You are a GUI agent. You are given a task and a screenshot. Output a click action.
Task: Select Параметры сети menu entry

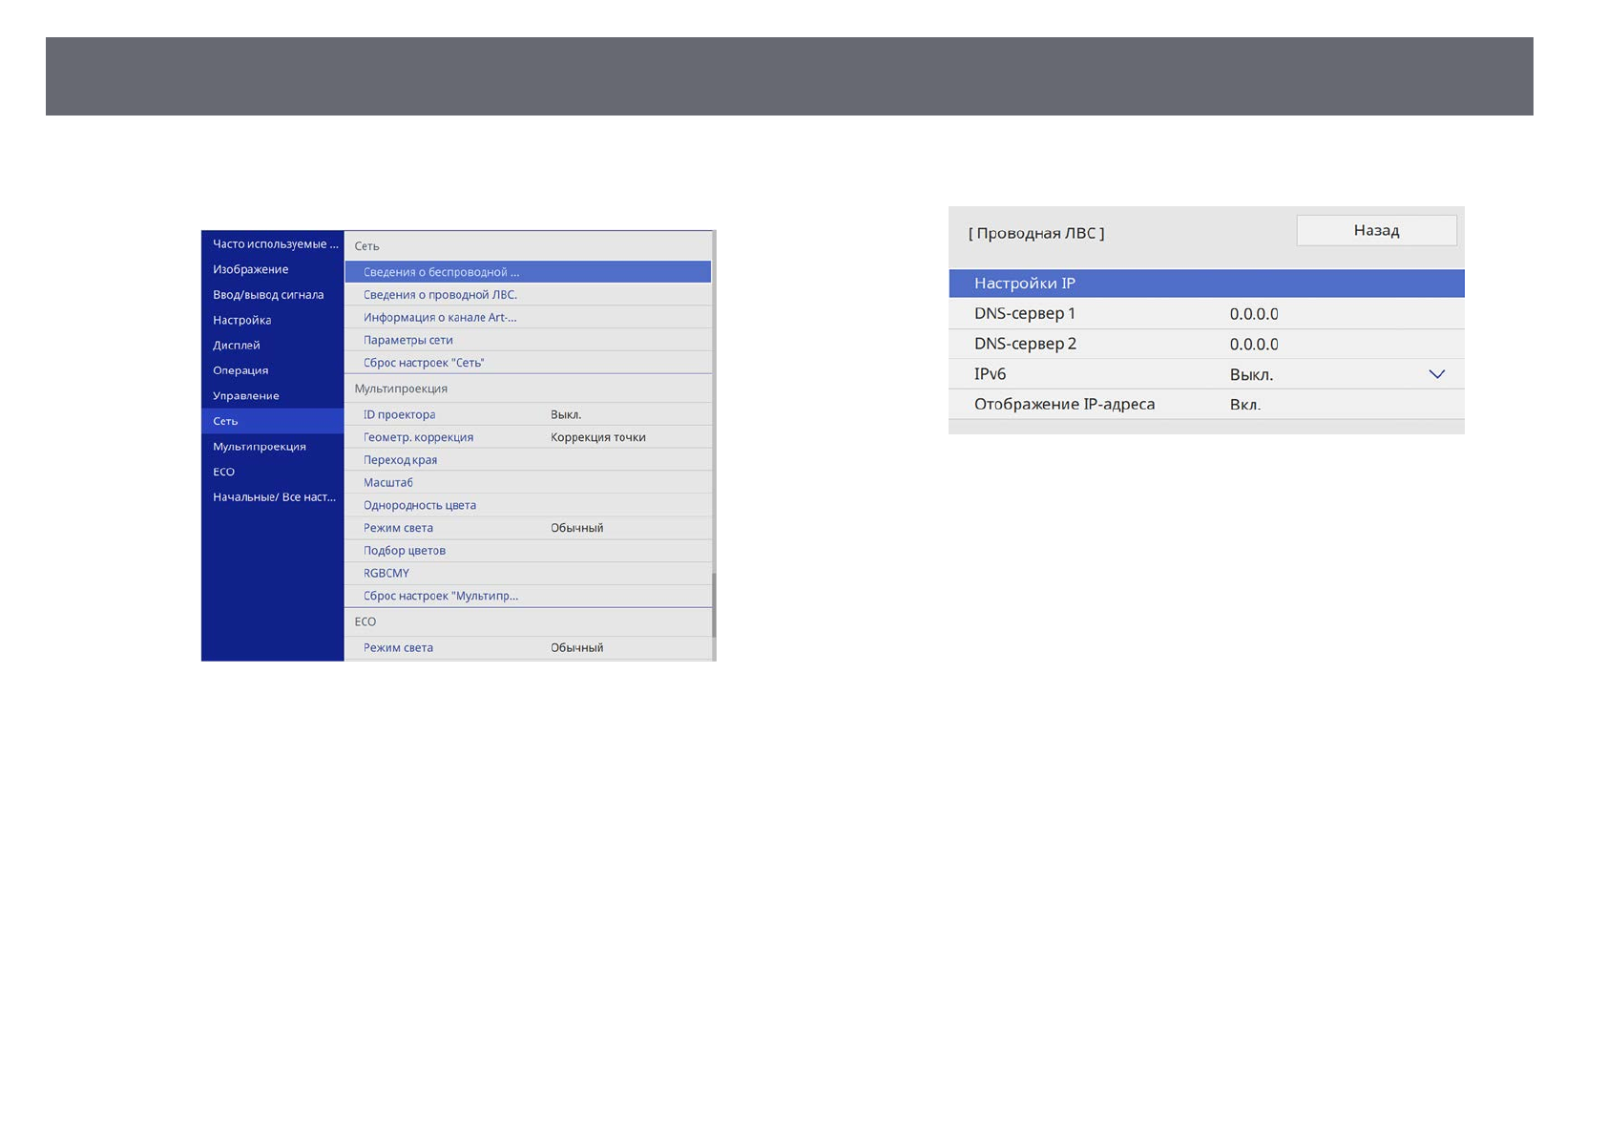click(528, 340)
